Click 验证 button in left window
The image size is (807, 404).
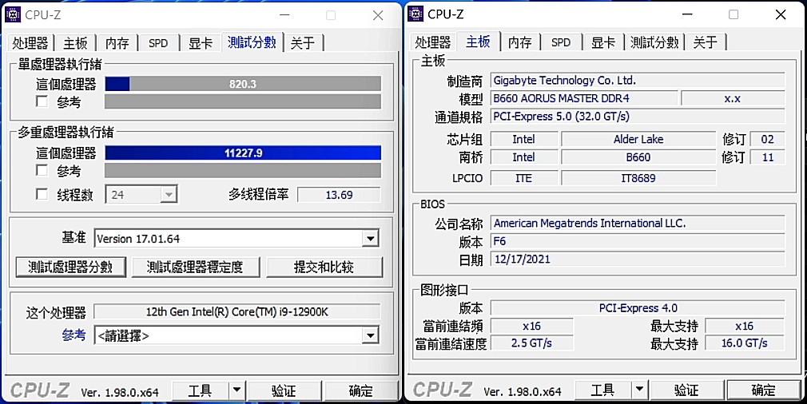pos(284,390)
